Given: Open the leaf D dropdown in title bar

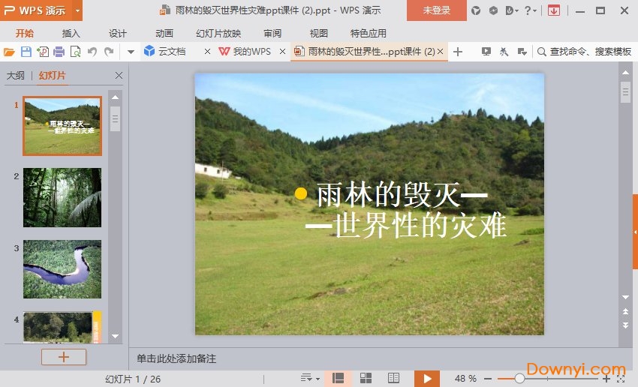Looking at the screenshot, I should click(x=511, y=10).
